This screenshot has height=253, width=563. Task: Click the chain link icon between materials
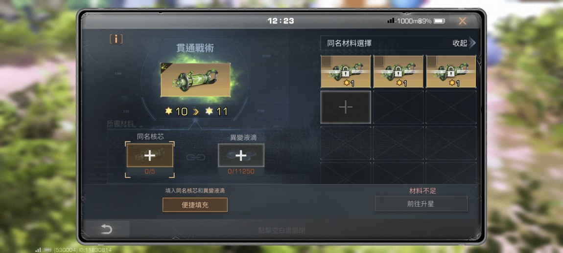point(196,157)
